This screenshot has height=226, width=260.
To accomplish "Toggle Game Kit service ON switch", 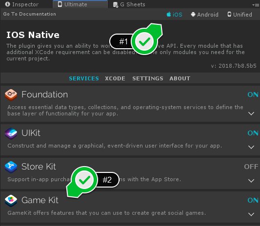I will tap(253, 200).
